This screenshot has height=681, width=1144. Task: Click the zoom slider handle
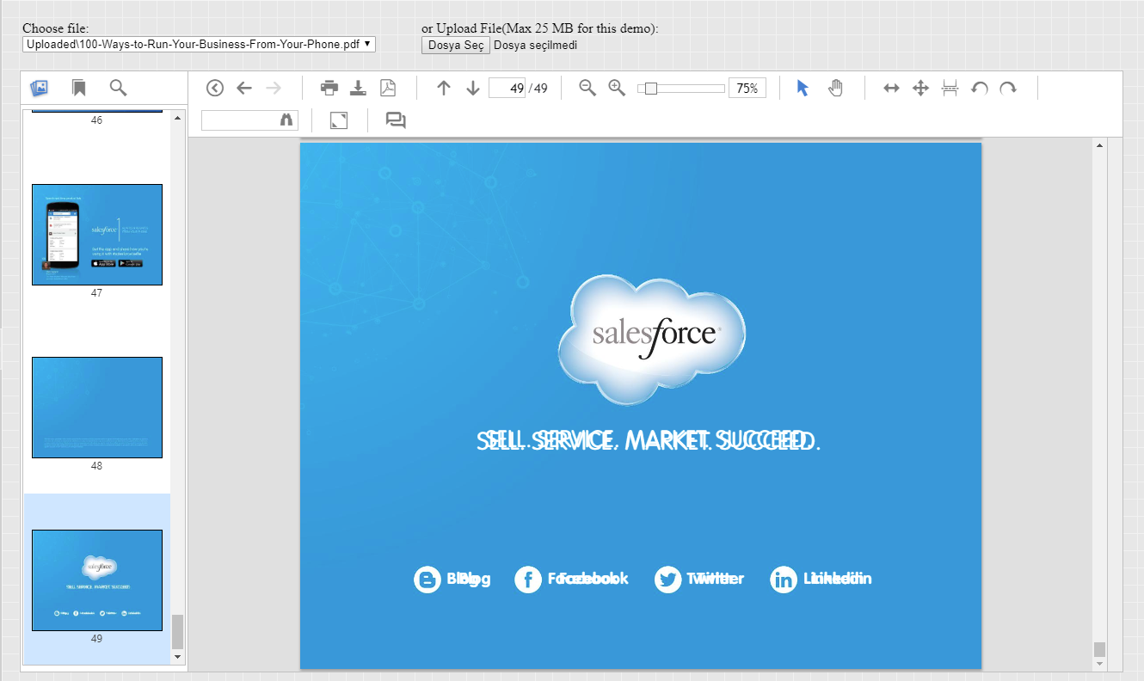[651, 88]
